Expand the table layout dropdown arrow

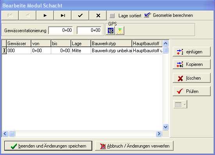pos(185,104)
